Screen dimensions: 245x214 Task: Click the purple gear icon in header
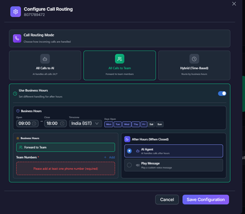pyautogui.click(x=15, y=12)
